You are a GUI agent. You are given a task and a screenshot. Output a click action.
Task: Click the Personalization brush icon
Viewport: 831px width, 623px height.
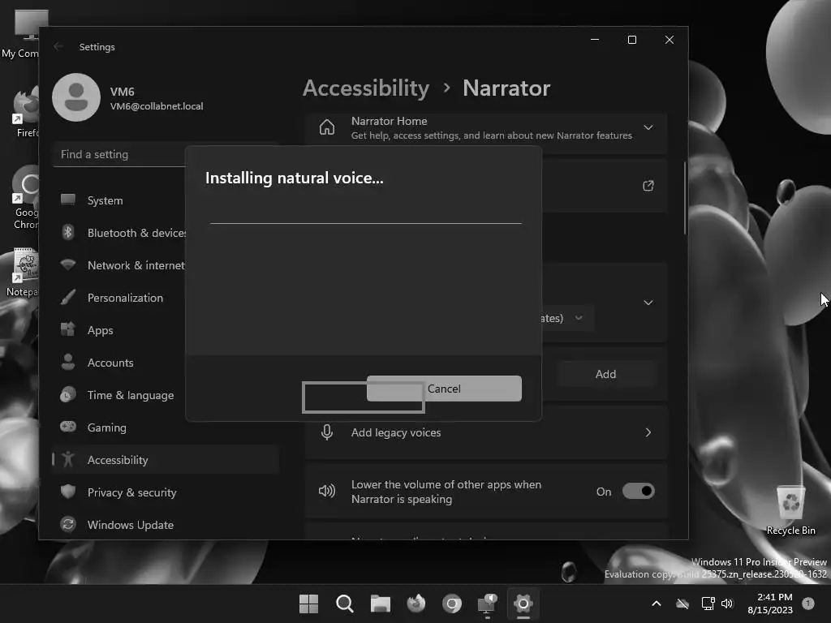click(x=68, y=297)
